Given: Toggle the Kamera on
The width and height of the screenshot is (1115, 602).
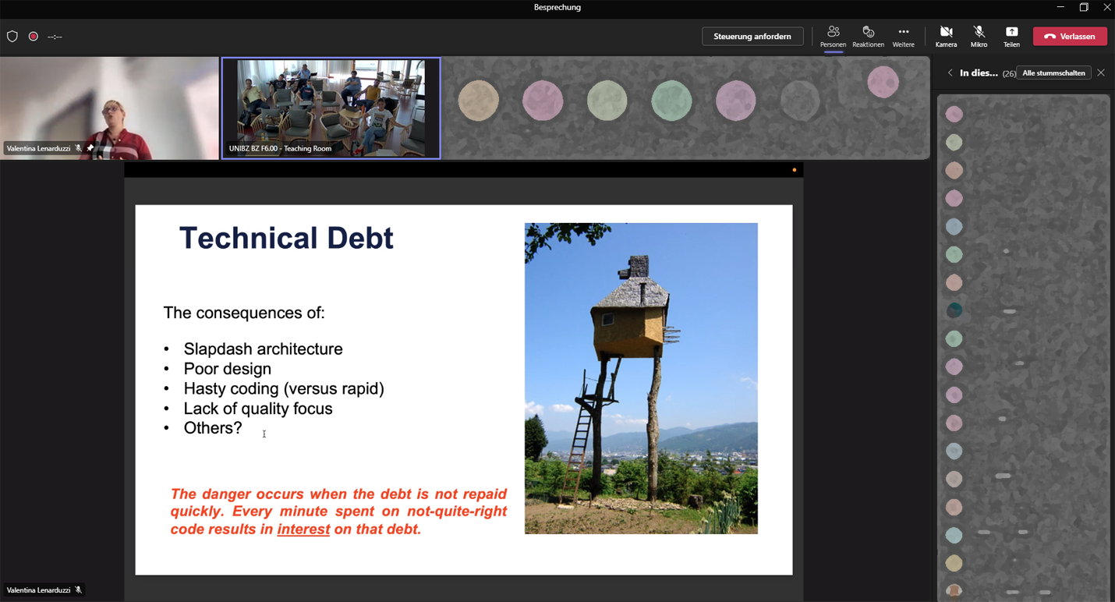Looking at the screenshot, I should pos(946,36).
